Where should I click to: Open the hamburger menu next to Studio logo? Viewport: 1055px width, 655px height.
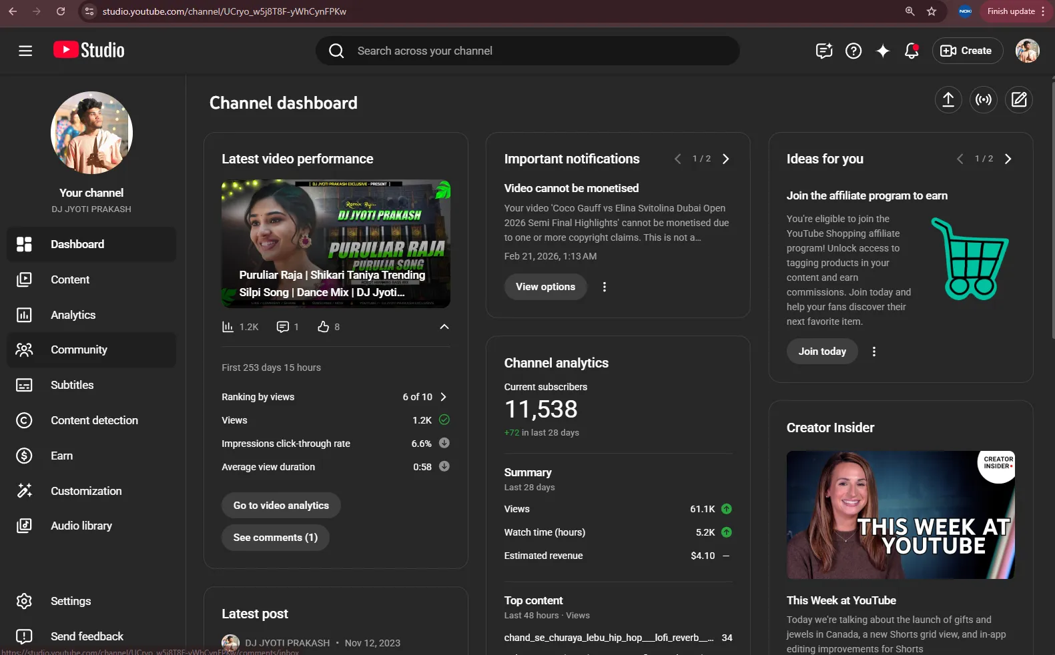coord(25,51)
